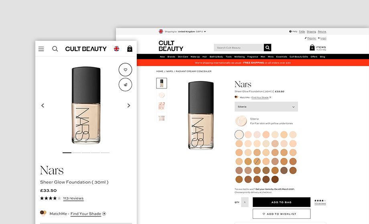Click the large Siberia swatch preview
369x224 pixels.
click(x=241, y=121)
